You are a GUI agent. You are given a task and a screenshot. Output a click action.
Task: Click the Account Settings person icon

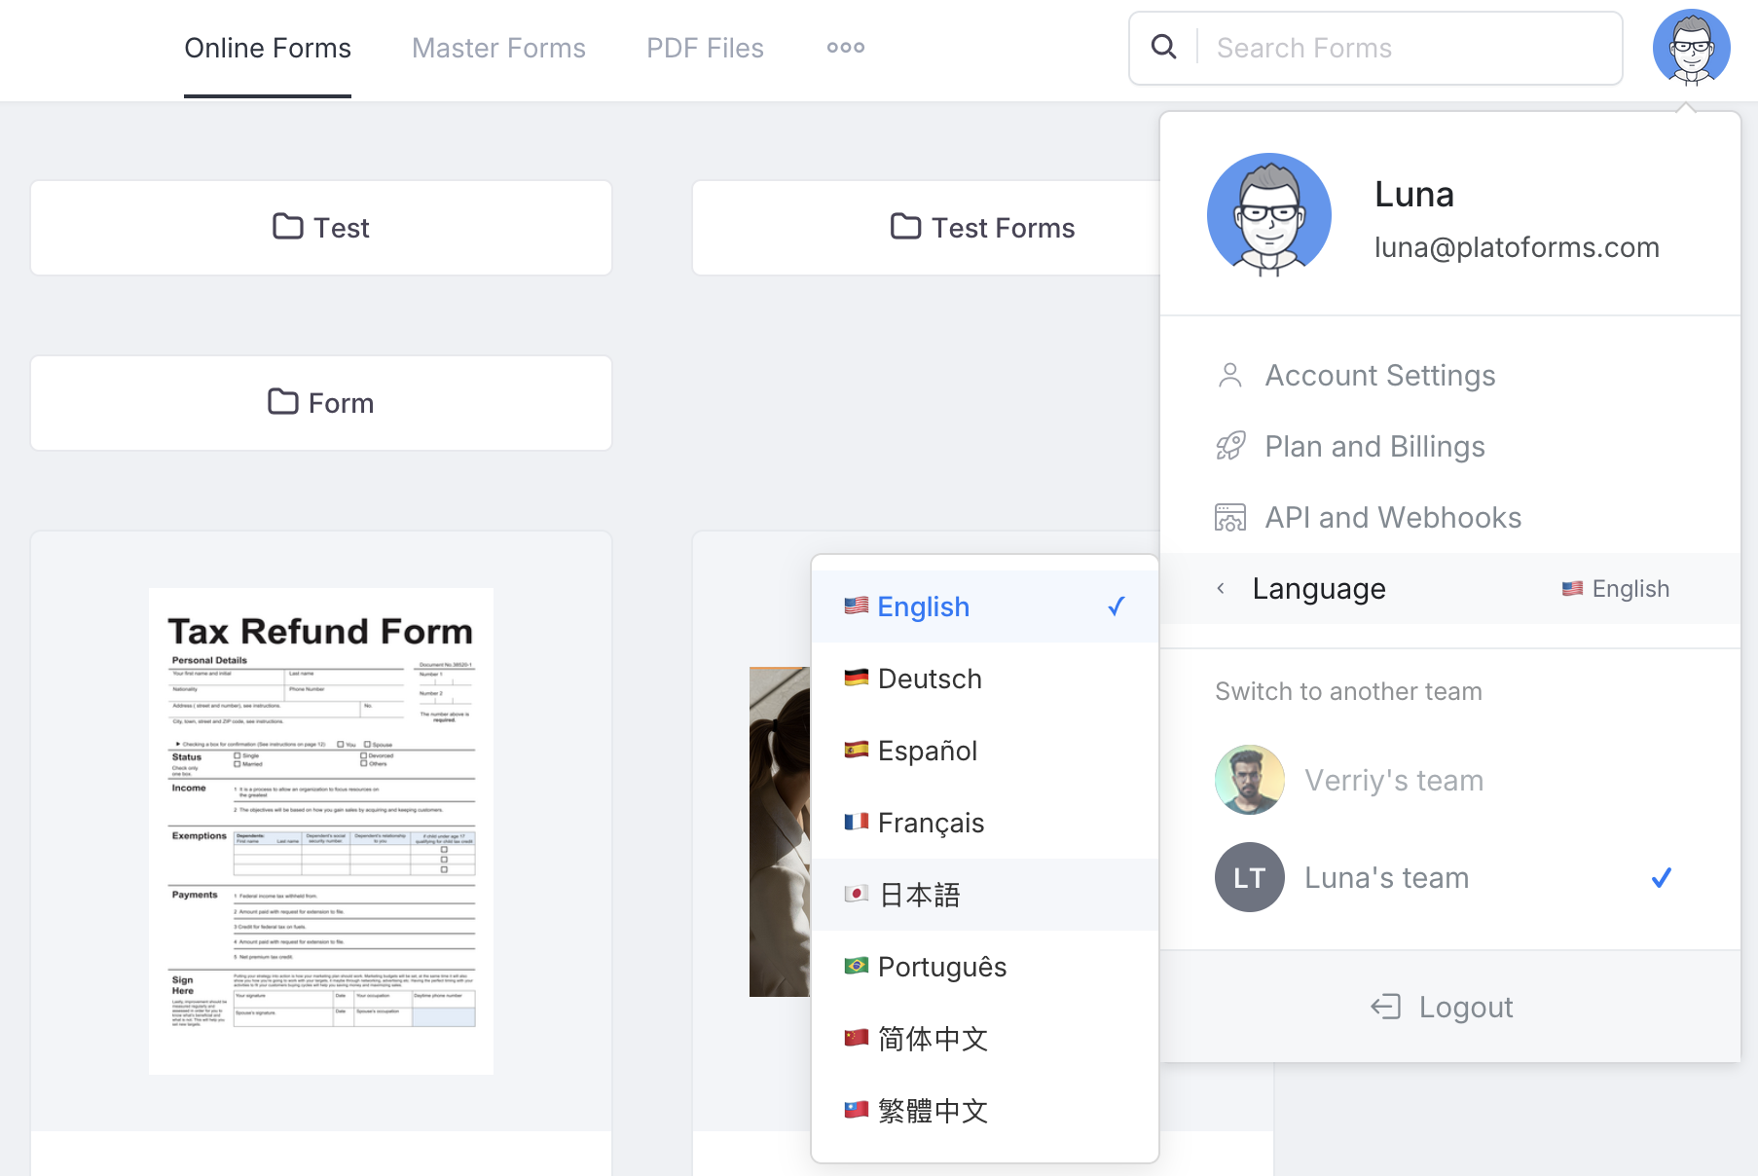coord(1229,376)
